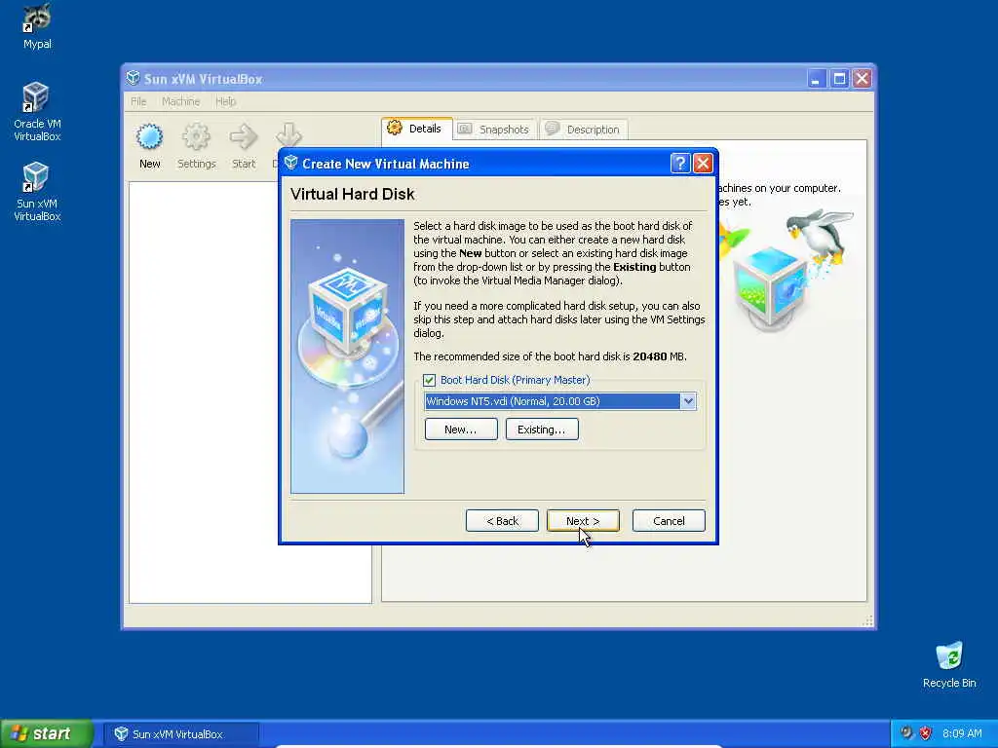Click the Sun xVM VirtualBox taskbar button

click(180, 734)
